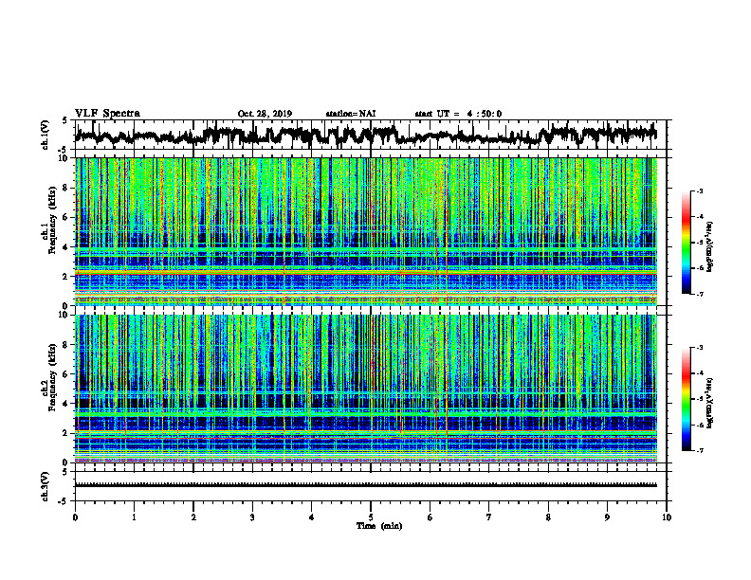
Task: Select the date text "Oct. 28, 2019"
Action: (265, 114)
